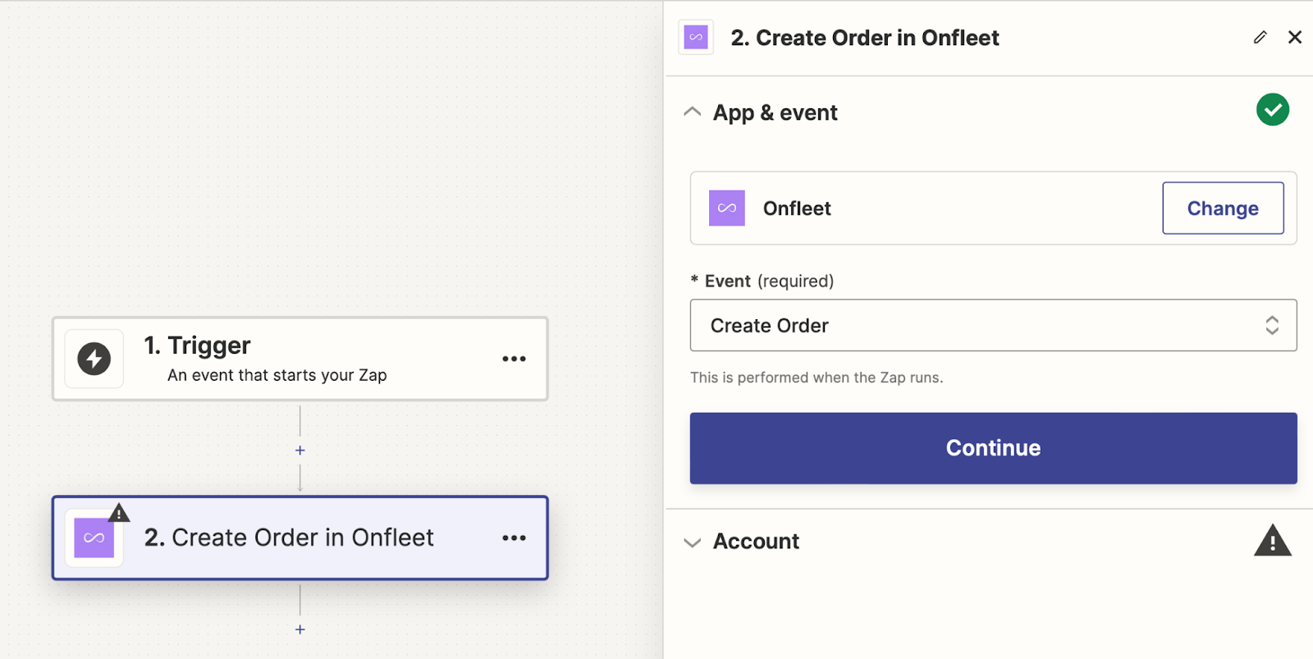
Task: Select the 1. Trigger step card
Action: point(300,359)
